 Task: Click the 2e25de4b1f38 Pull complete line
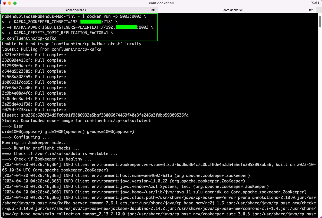coord(34,104)
